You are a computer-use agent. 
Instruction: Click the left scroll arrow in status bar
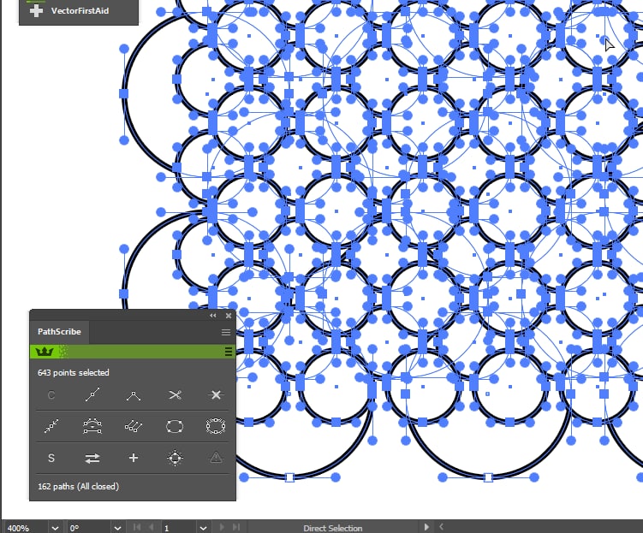(x=441, y=527)
